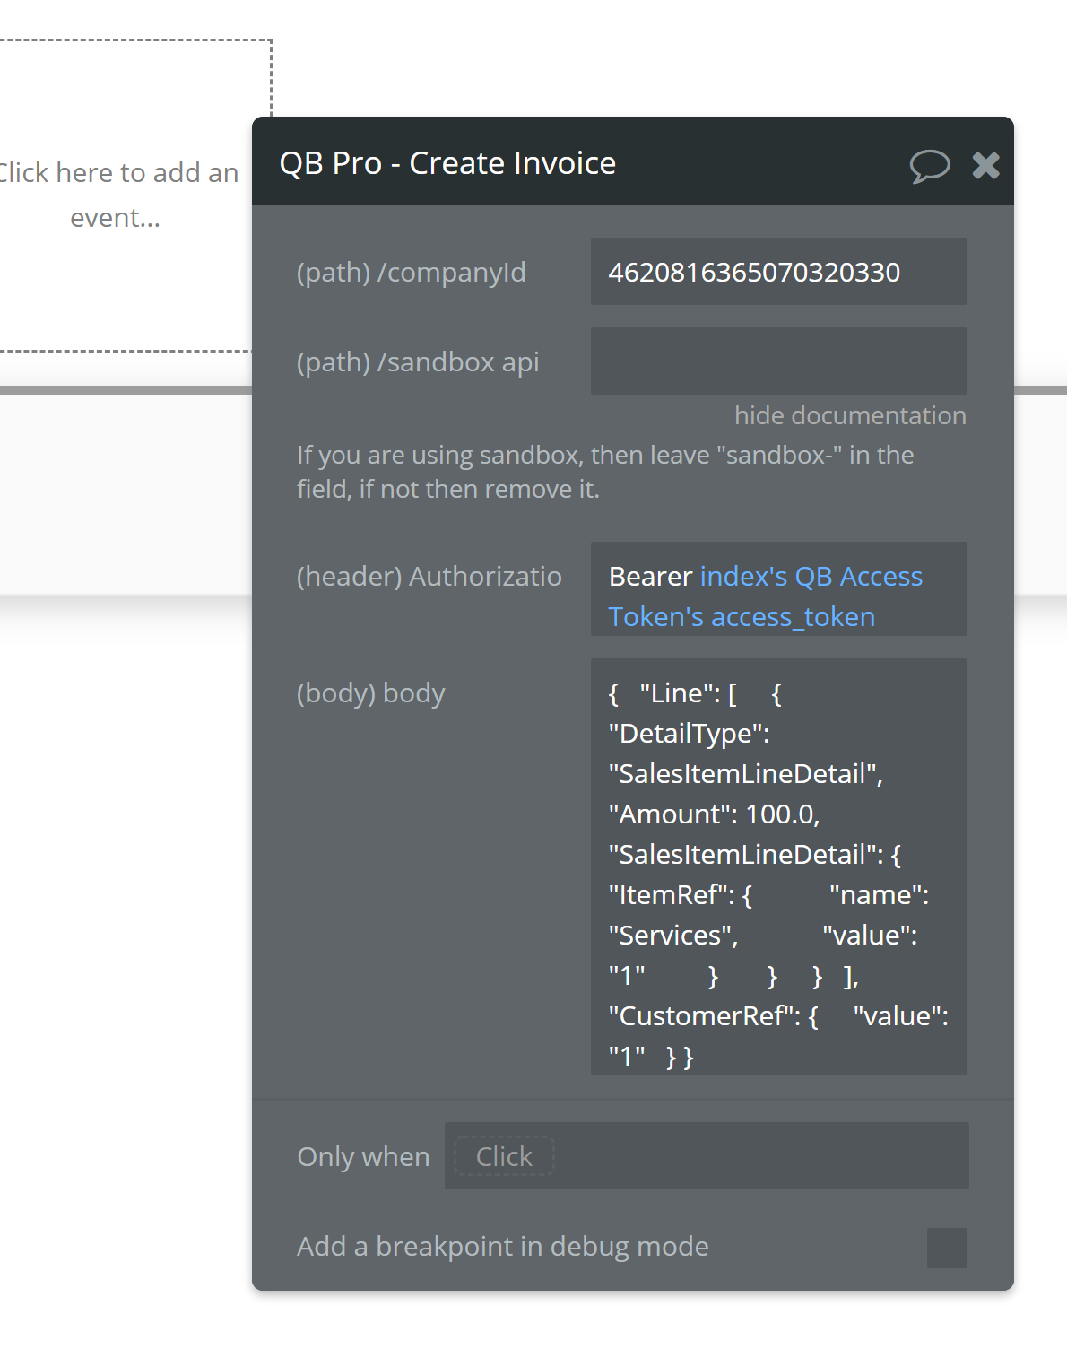This screenshot has width=1067, height=1367.
Task: Hide documentation link under sandbox field
Action: 850,415
